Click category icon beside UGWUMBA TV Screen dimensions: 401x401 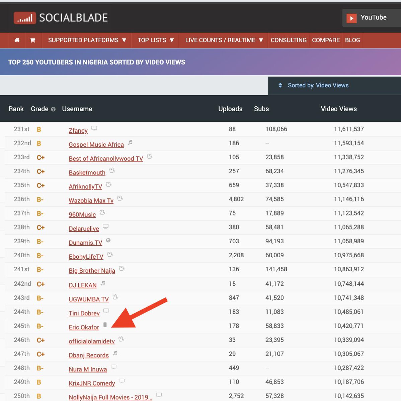click(x=115, y=297)
